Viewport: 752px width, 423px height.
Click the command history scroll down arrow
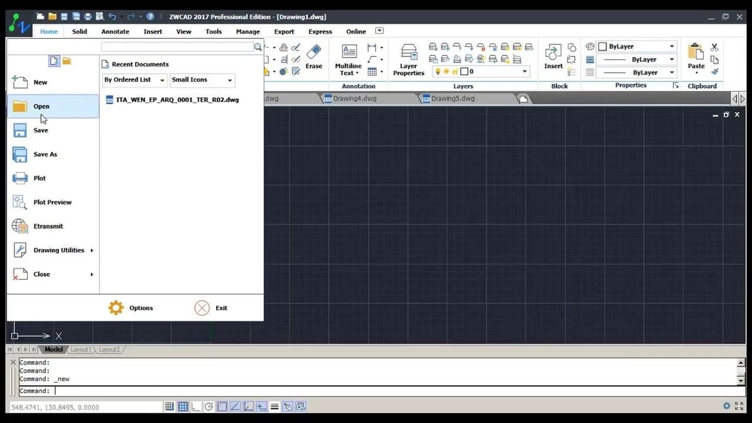pos(741,380)
